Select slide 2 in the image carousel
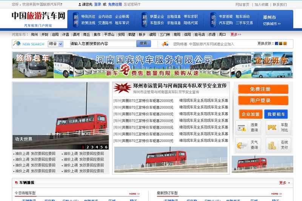This screenshot has height=201, width=302. 88,147
